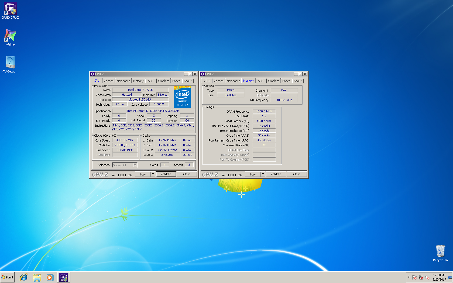Switch to SPD tab in right CPU-Z window

click(x=261, y=81)
